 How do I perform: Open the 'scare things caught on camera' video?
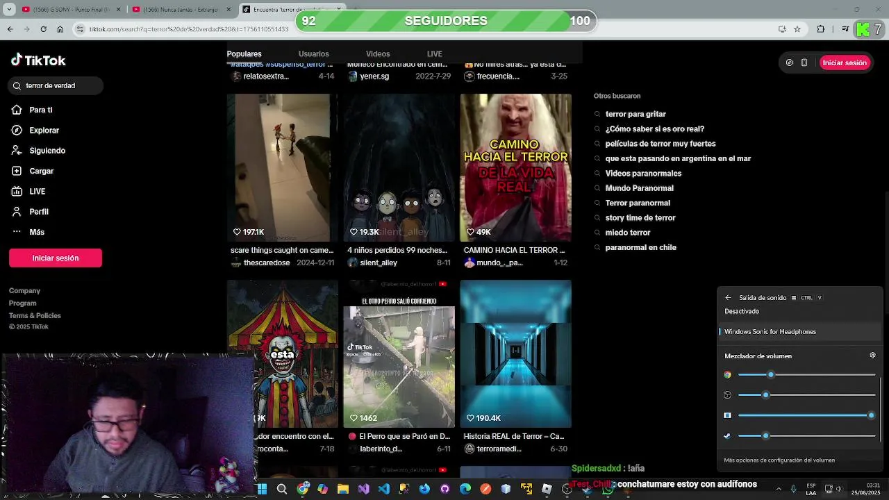point(282,168)
